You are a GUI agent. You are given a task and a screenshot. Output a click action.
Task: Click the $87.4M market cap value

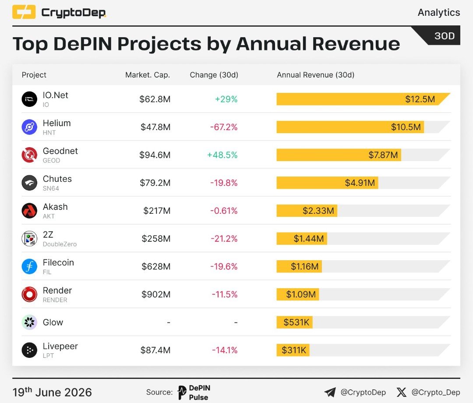coord(155,350)
